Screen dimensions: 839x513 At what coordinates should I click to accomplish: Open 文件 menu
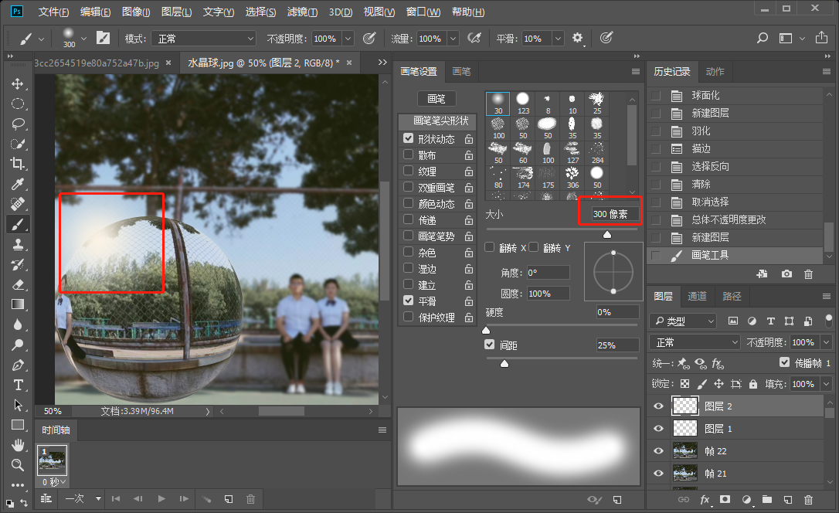pyautogui.click(x=53, y=12)
